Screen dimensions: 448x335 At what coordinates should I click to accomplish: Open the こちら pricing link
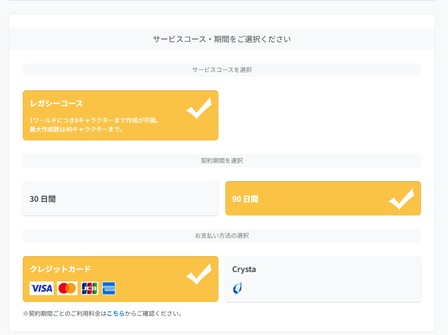tap(116, 314)
